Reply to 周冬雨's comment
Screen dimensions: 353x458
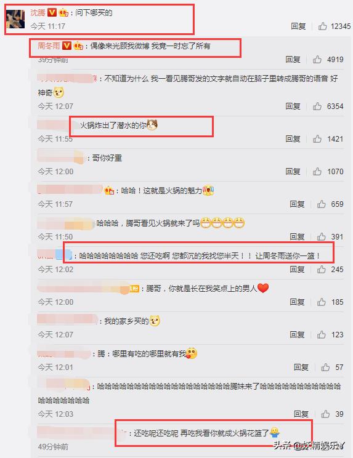[x=293, y=60]
